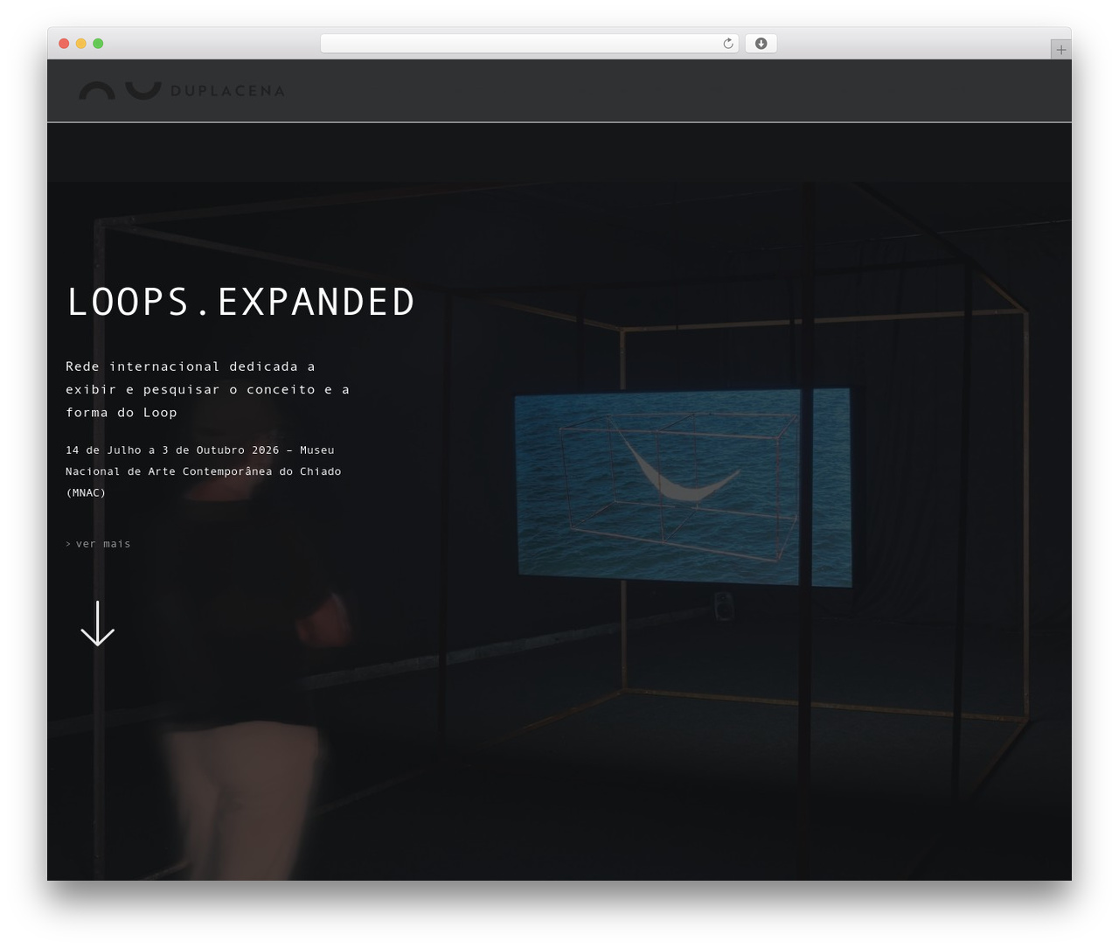The width and height of the screenshot is (1119, 948).
Task: Click the down arrow scroll icon
Action: coord(98,624)
